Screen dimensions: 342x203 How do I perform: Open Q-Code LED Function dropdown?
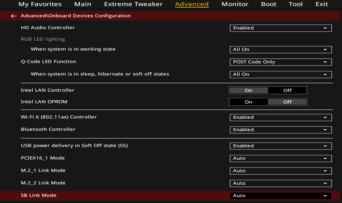[x=281, y=62]
